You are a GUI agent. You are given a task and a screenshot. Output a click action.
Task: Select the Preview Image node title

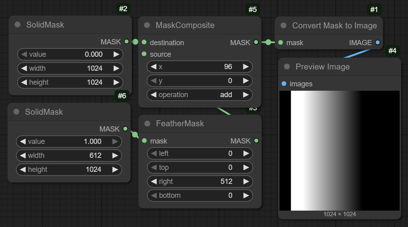pos(323,67)
